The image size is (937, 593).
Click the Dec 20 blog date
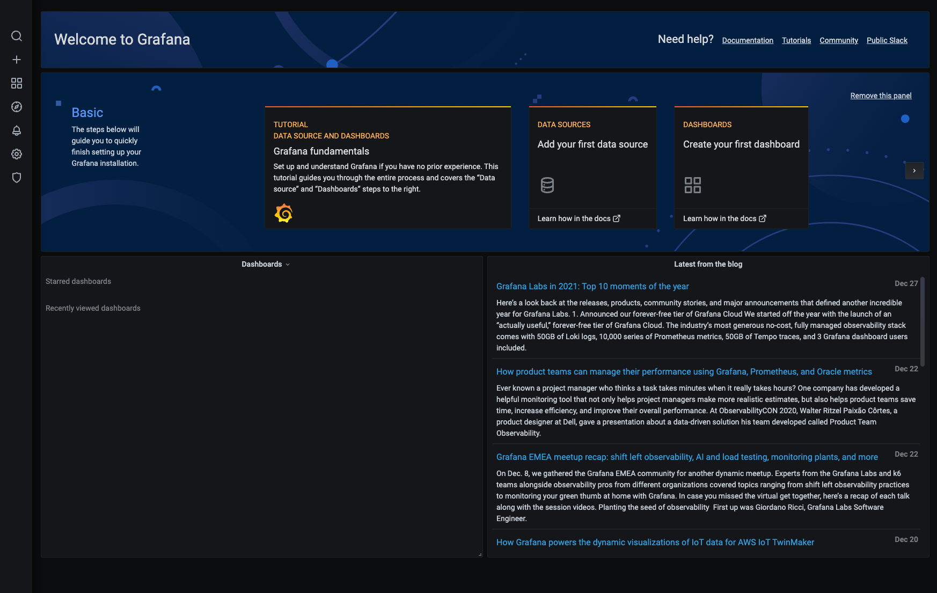coord(906,539)
